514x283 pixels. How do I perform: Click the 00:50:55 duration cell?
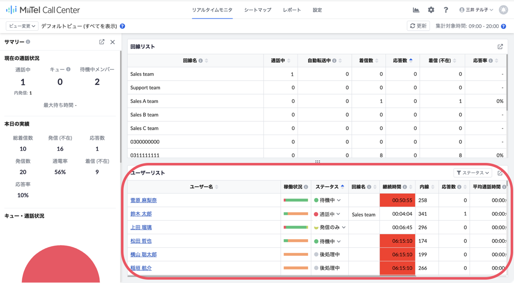pos(398,200)
